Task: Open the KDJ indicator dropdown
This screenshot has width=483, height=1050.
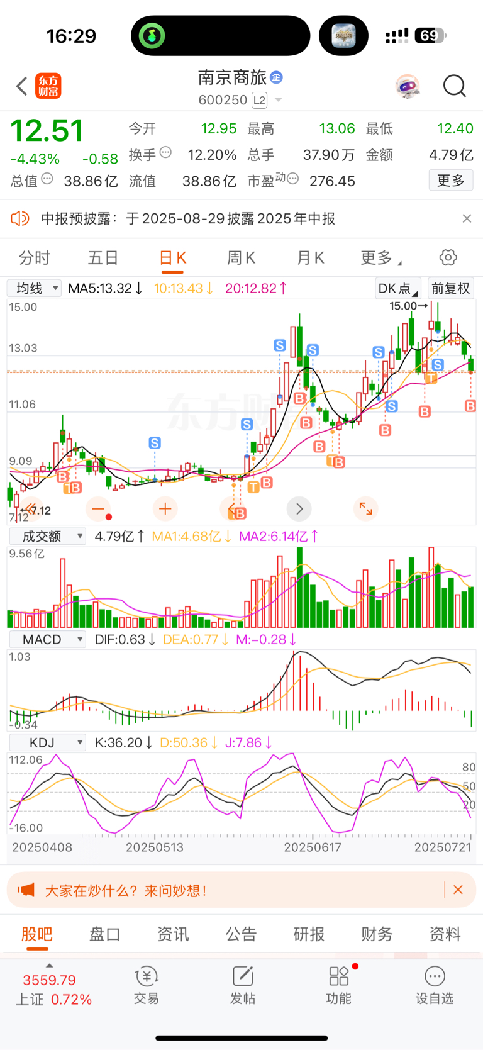Action: [47, 742]
